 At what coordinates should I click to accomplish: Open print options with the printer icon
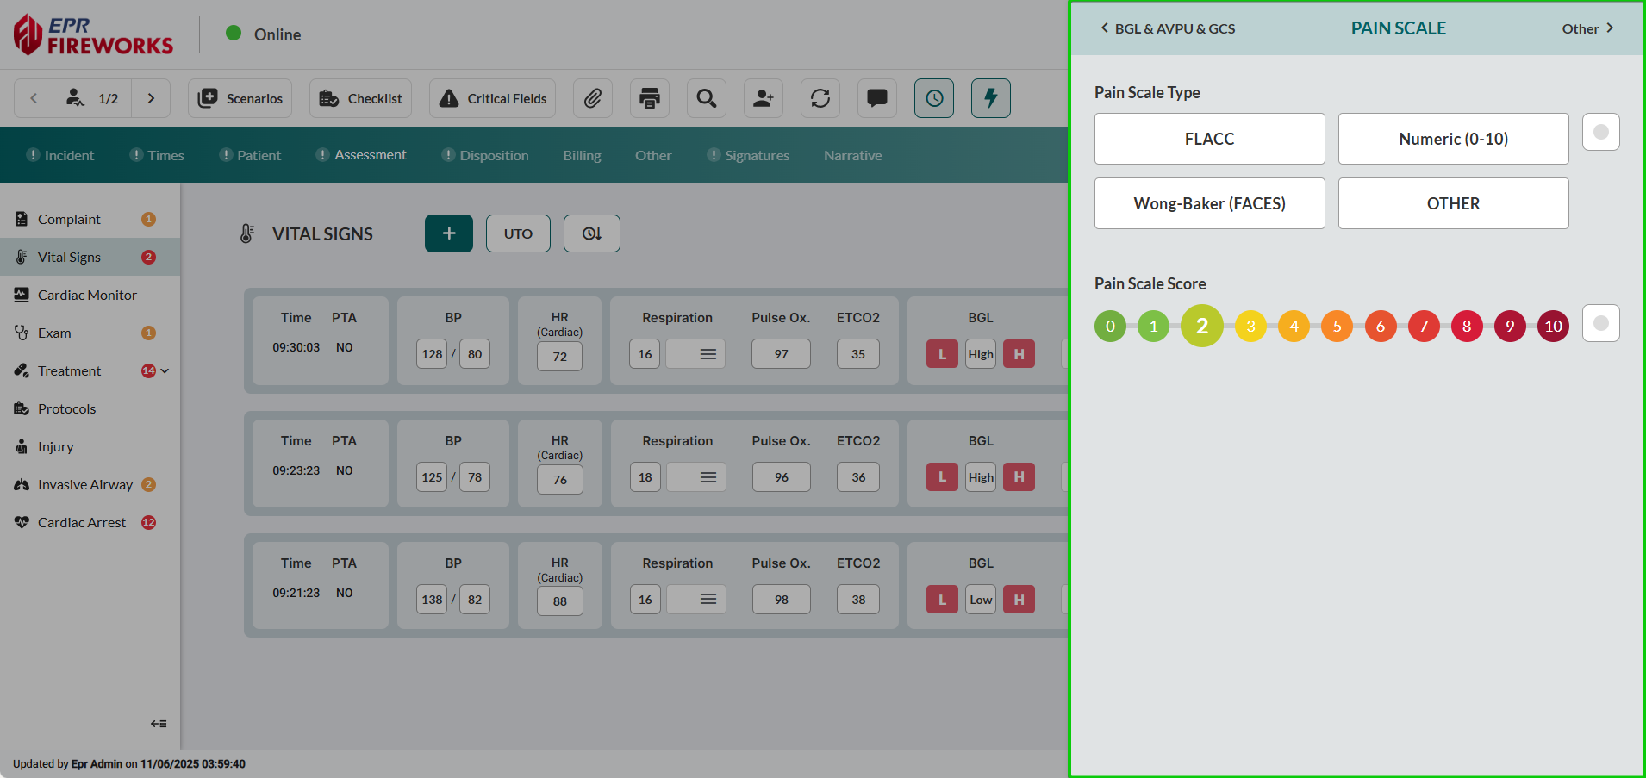650,98
